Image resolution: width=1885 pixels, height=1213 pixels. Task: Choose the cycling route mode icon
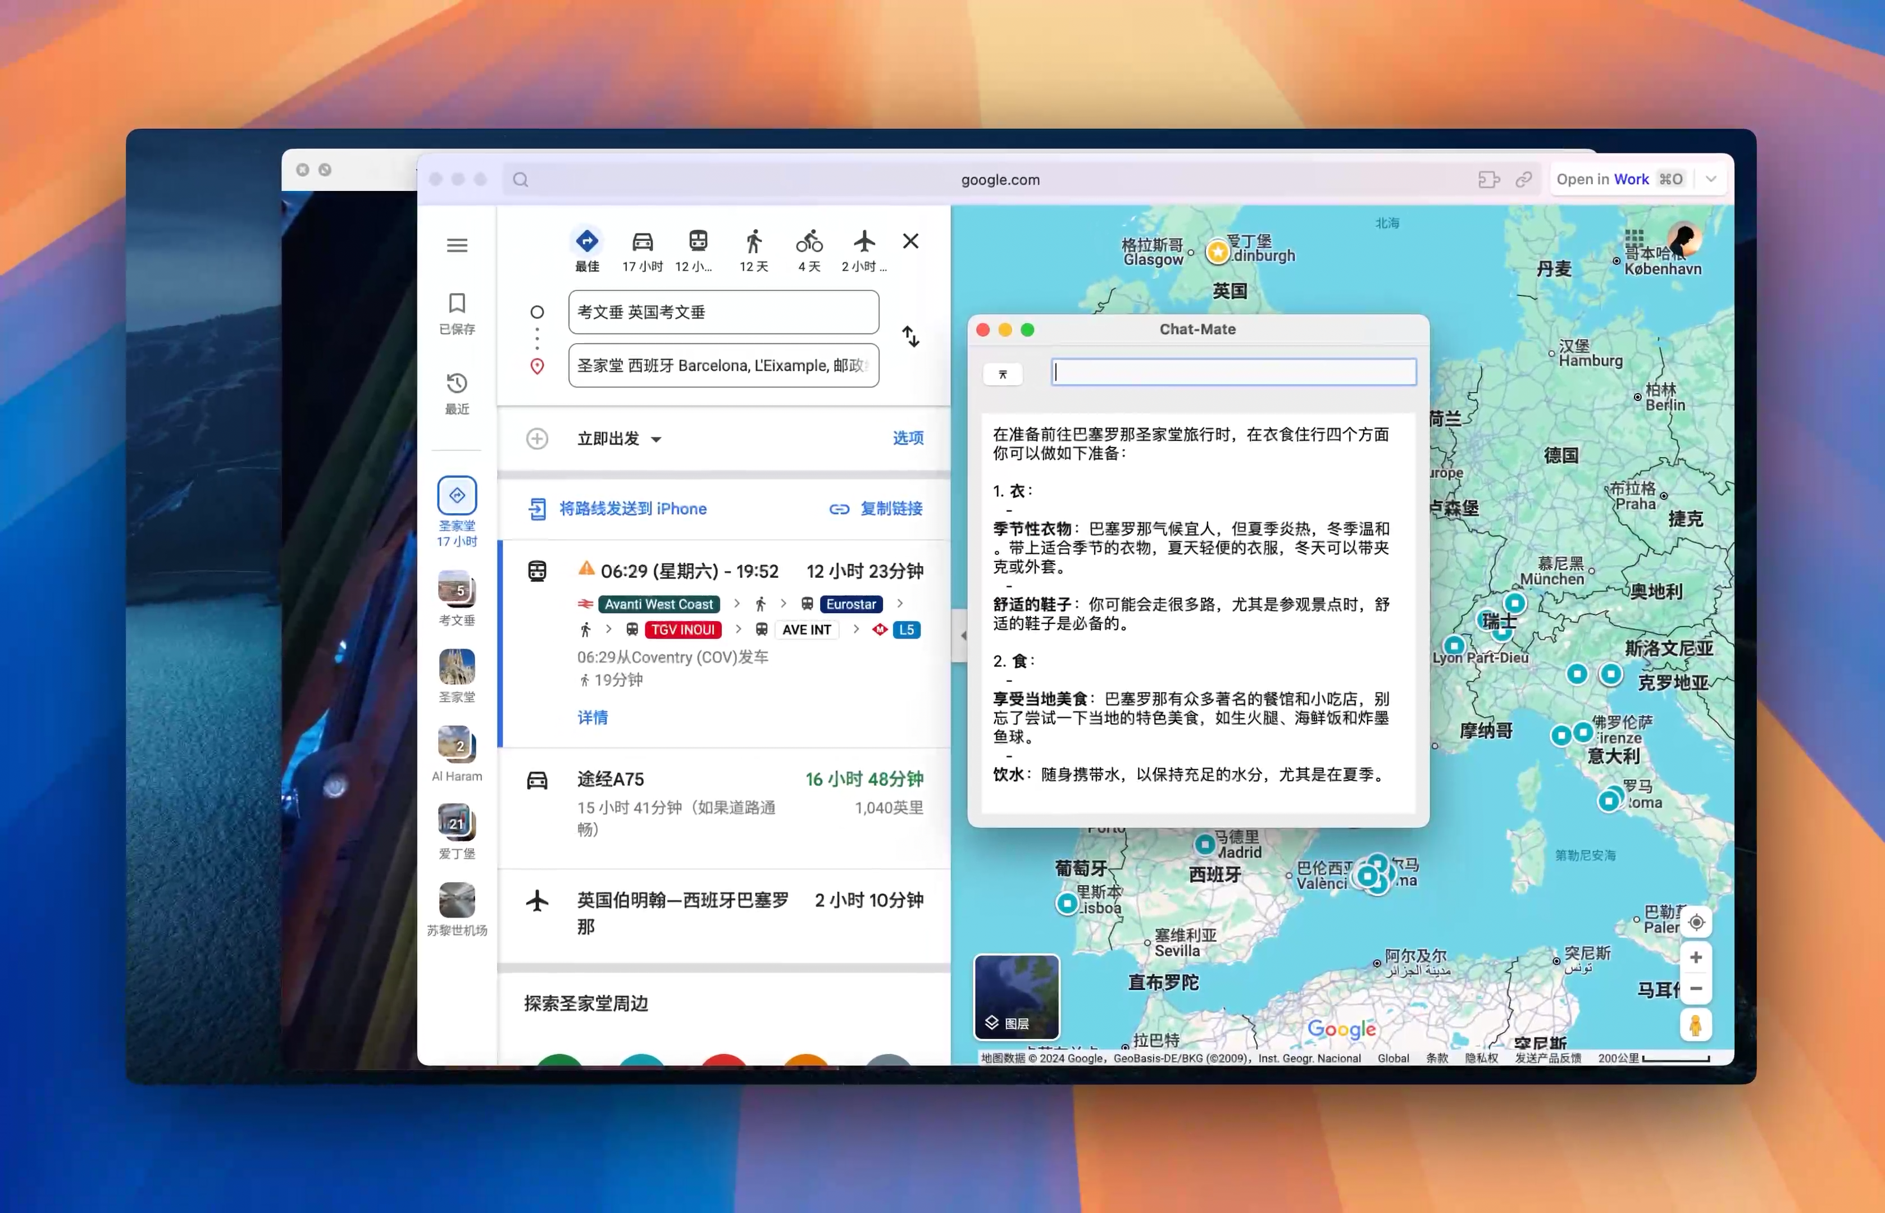pos(809,243)
